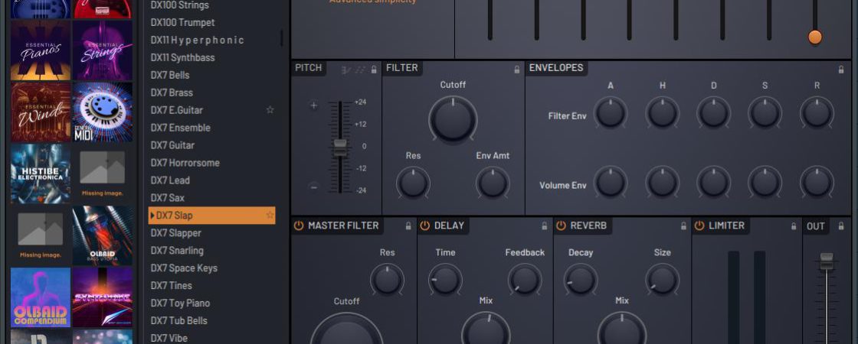Click the REVERB Size knob
The height and width of the screenshot is (344, 858).
click(662, 280)
